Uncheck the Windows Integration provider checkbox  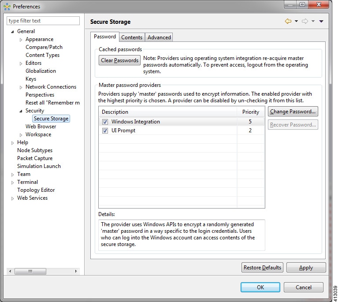[105, 122]
